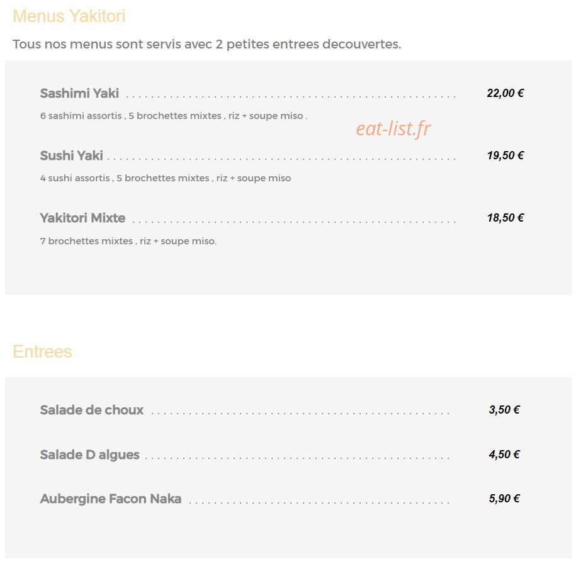578x571 pixels.
Task: Select the Salade D algues item
Action: coord(89,455)
